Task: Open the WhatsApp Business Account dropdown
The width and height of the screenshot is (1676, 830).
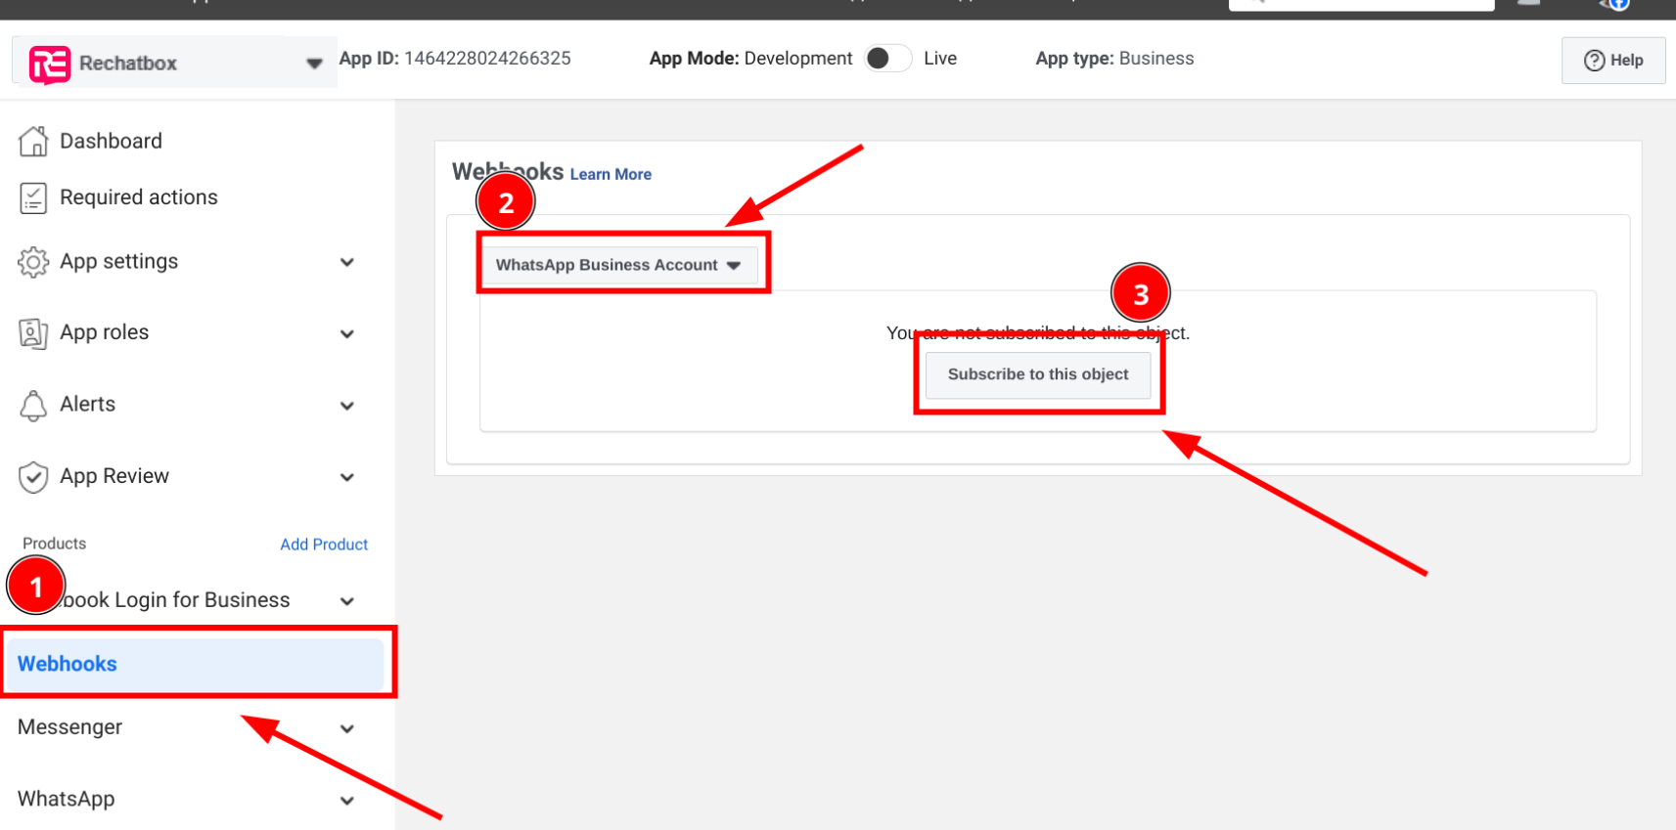Action: pyautogui.click(x=619, y=265)
